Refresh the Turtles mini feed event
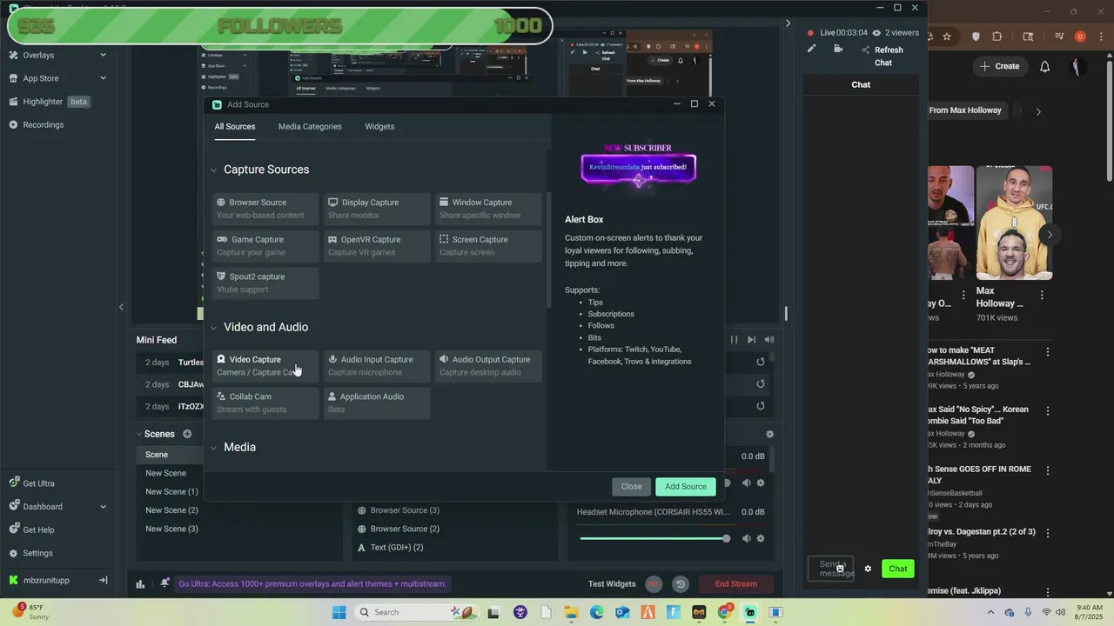Image resolution: width=1114 pixels, height=626 pixels. coord(760,362)
